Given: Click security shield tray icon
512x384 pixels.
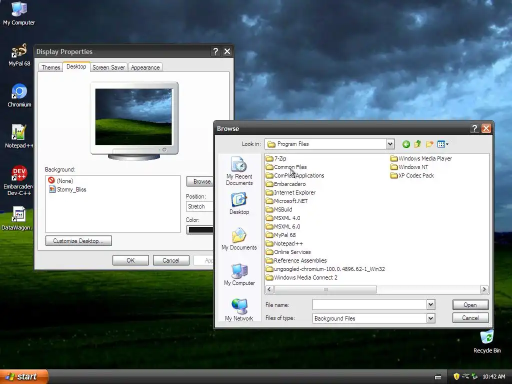Looking at the screenshot, I should coord(456,376).
